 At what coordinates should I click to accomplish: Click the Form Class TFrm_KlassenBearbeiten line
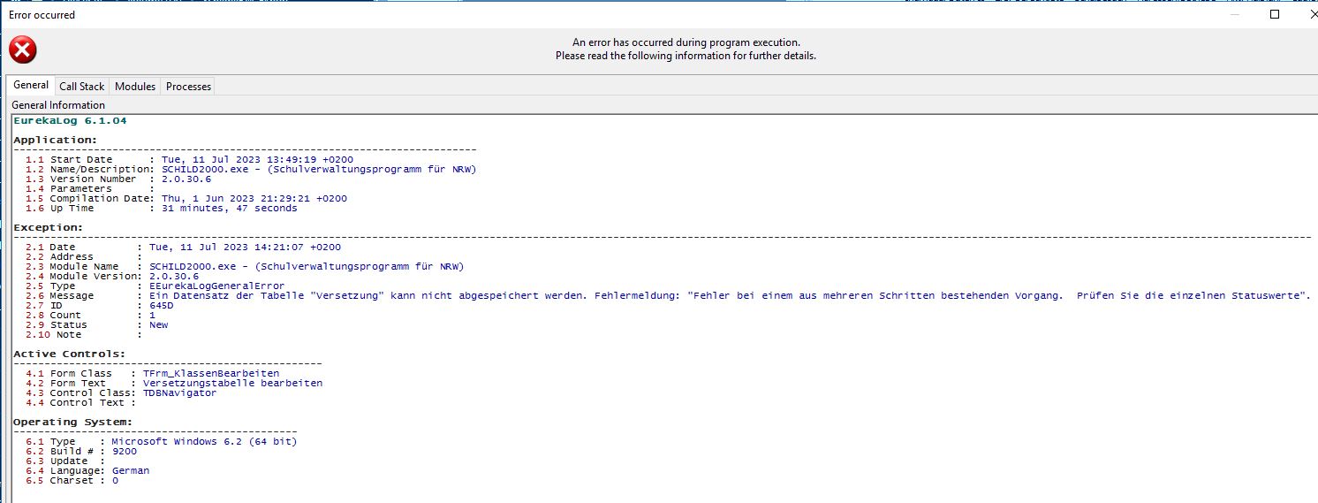pyautogui.click(x=153, y=373)
